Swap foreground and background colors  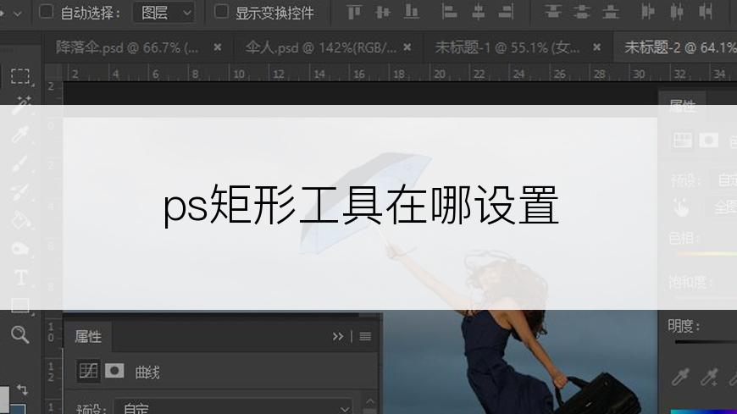[x=23, y=389]
